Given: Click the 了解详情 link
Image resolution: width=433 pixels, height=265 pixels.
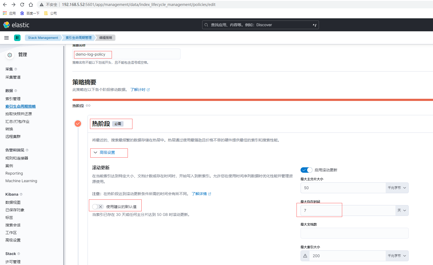Looking at the screenshot, I should tap(201, 194).
